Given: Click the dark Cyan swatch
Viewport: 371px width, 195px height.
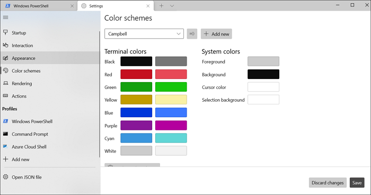Looking at the screenshot, I should pyautogui.click(x=136, y=138).
